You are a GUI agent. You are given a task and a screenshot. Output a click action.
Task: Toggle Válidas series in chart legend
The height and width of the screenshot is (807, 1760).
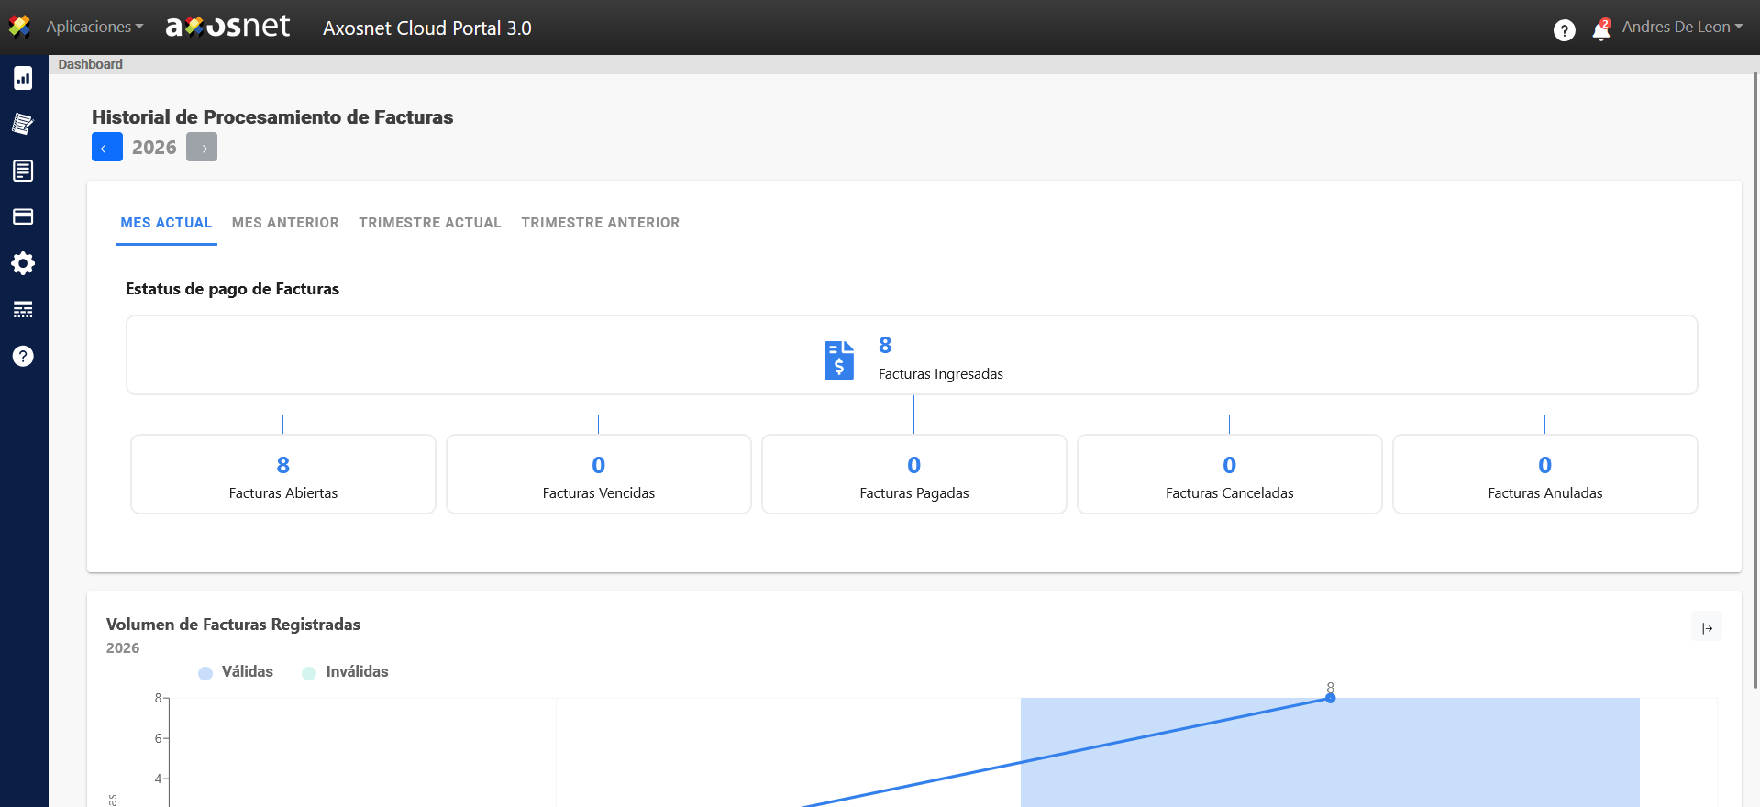tap(236, 672)
